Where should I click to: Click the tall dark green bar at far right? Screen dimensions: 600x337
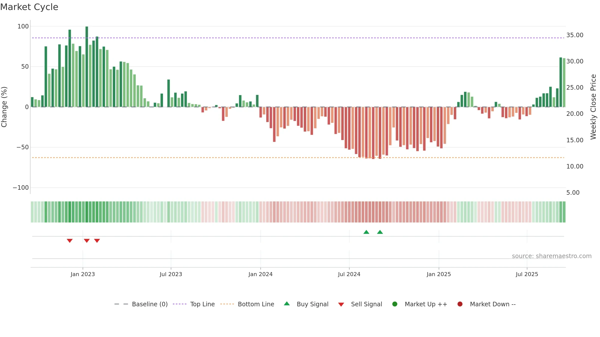[x=561, y=82]
